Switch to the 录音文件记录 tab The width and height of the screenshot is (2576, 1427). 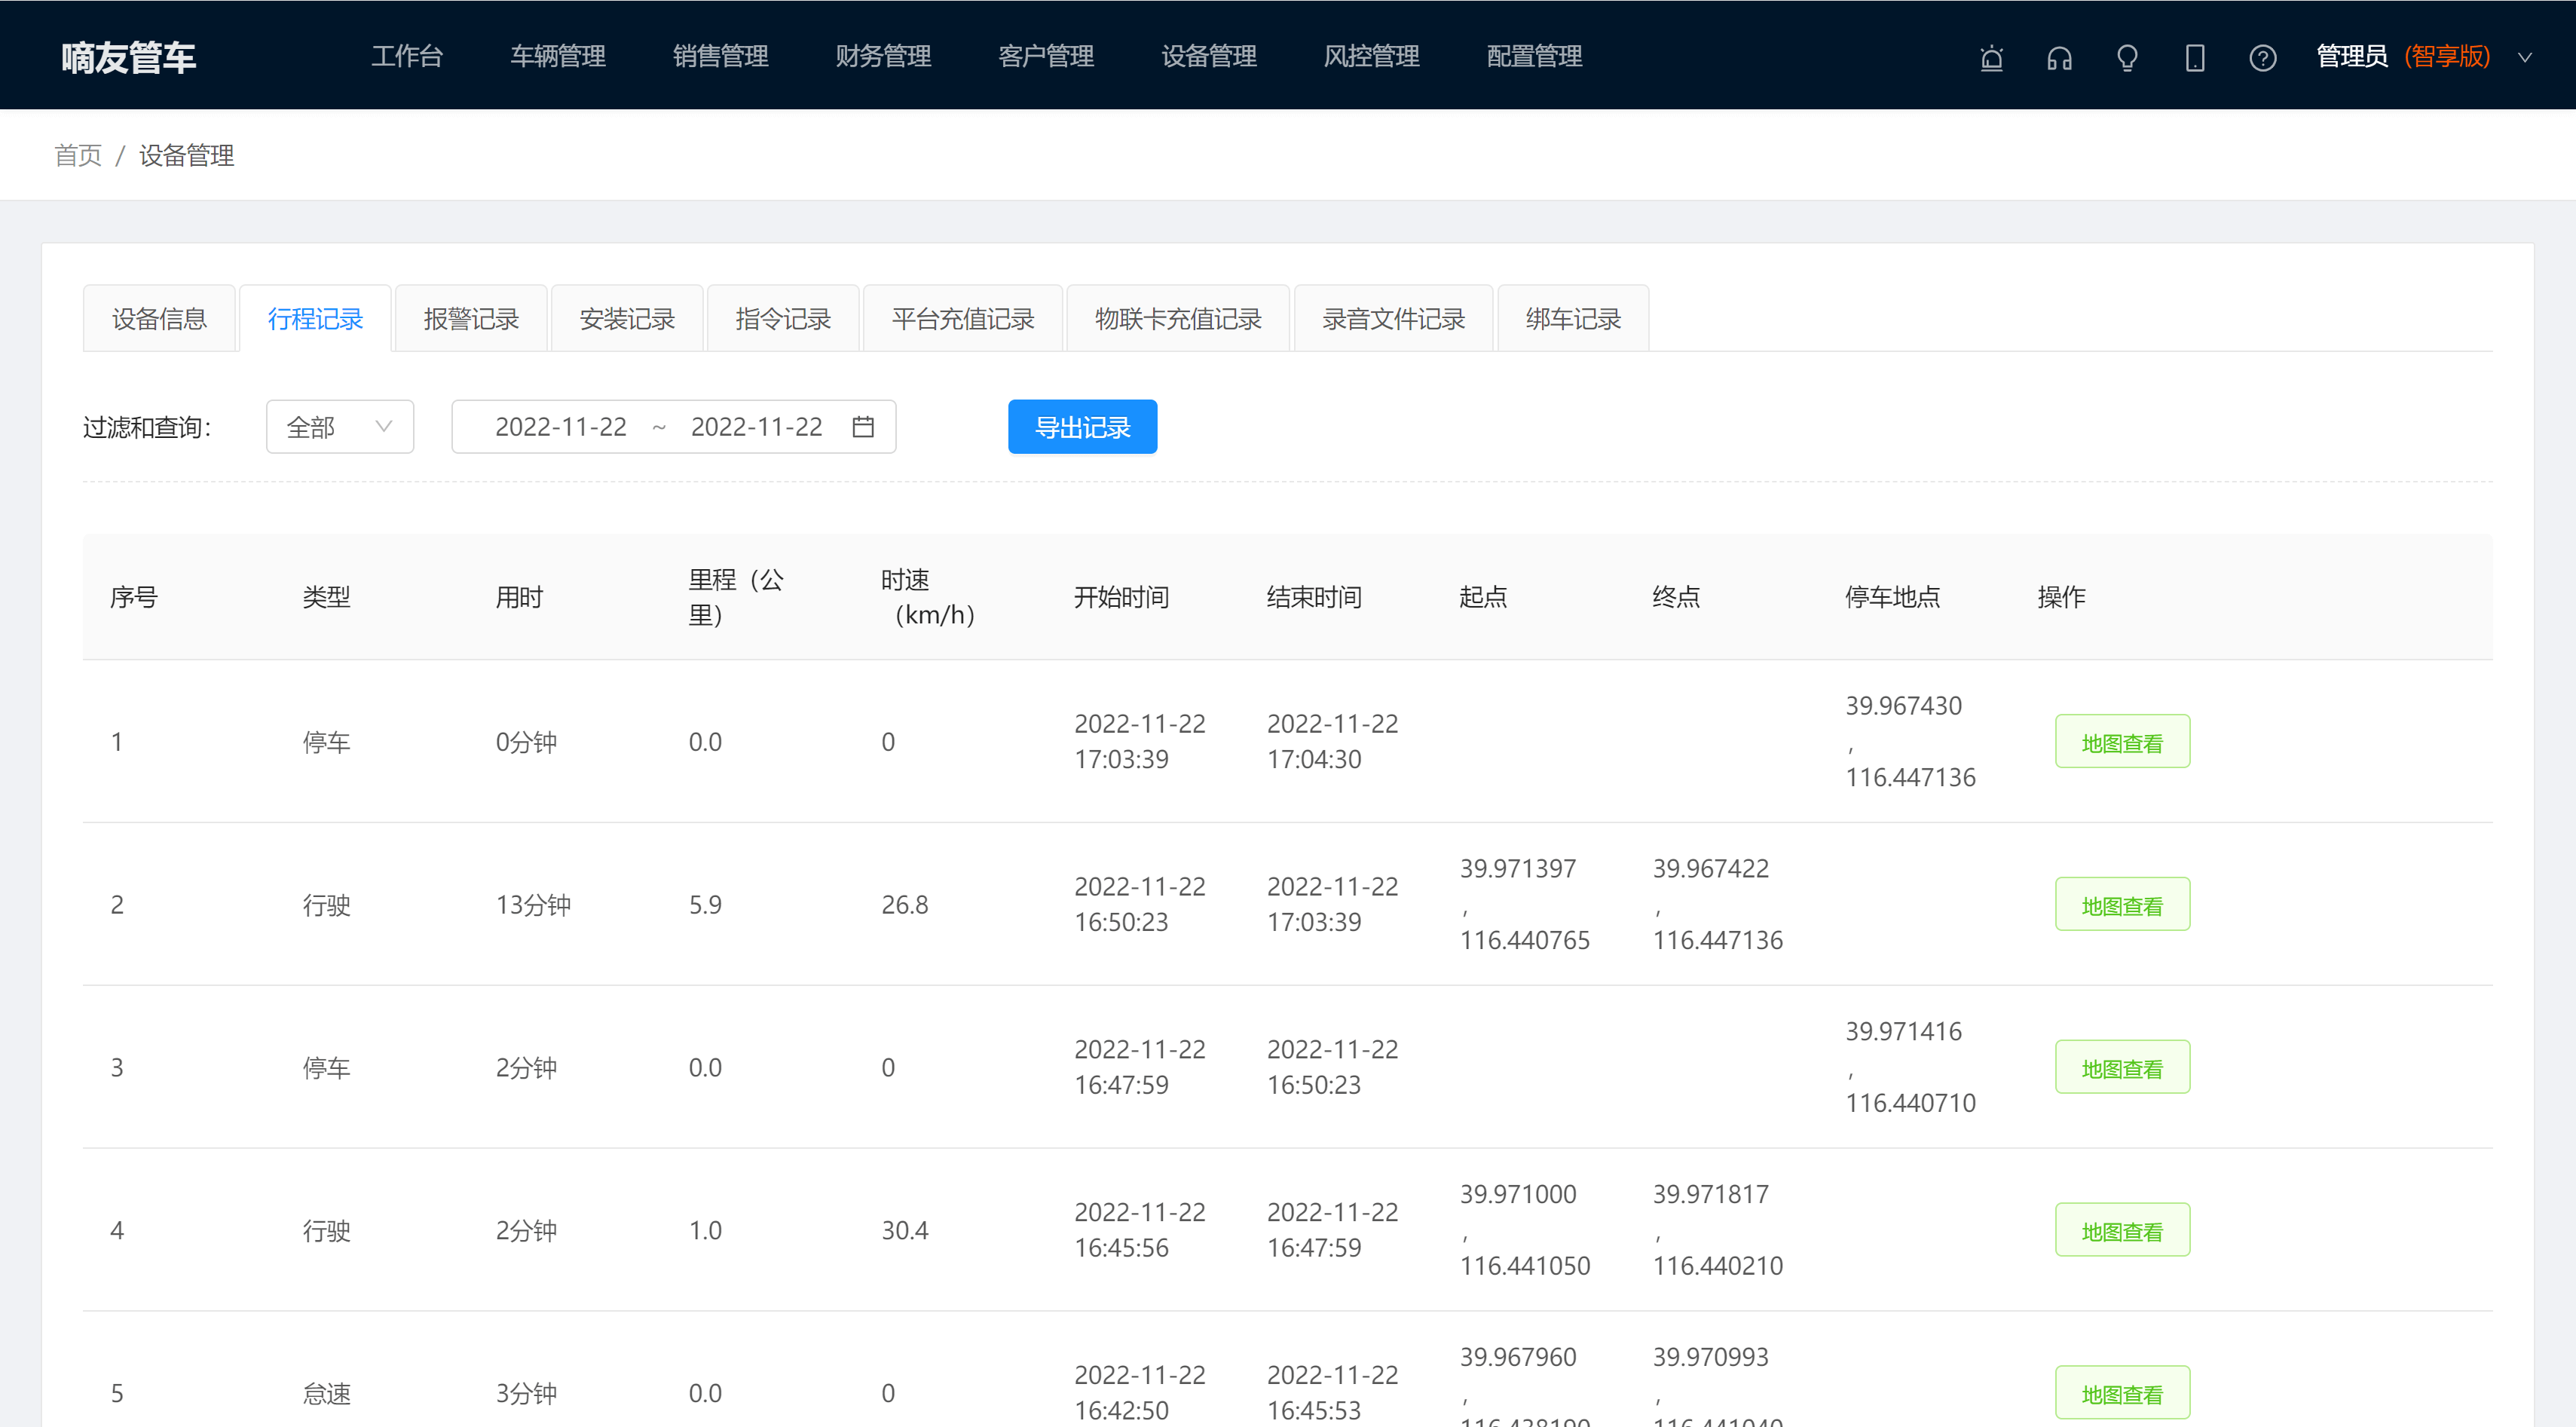click(x=1394, y=319)
